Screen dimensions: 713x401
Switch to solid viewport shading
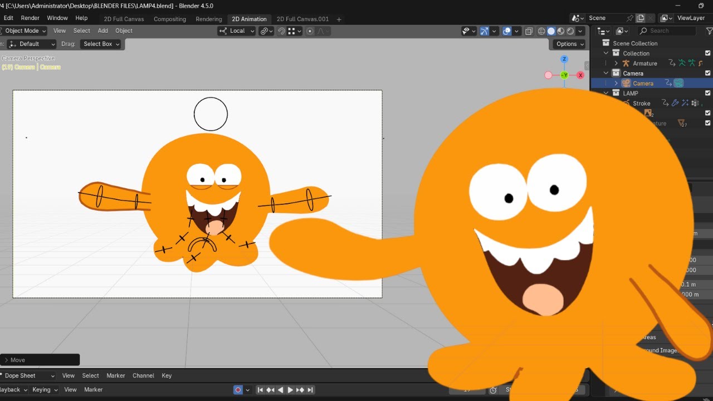[551, 31]
